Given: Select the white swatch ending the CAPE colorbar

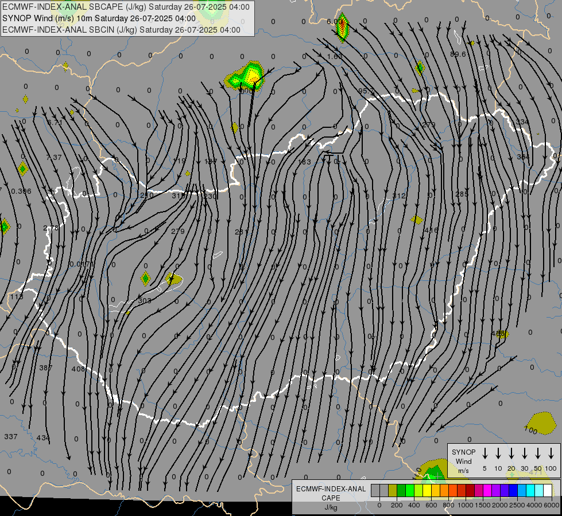Looking at the screenshot, I should (548, 491).
